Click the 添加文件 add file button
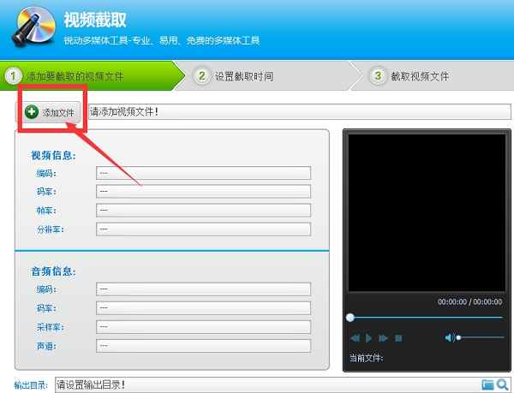This screenshot has height=393, width=514. [x=49, y=112]
